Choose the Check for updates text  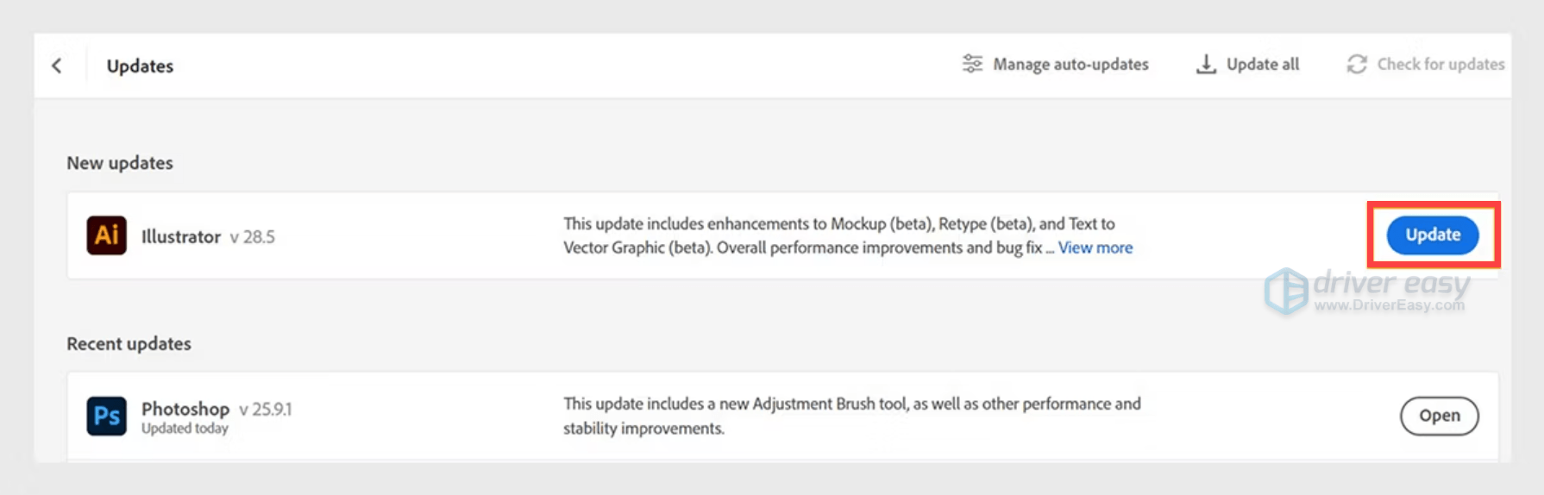point(1440,64)
